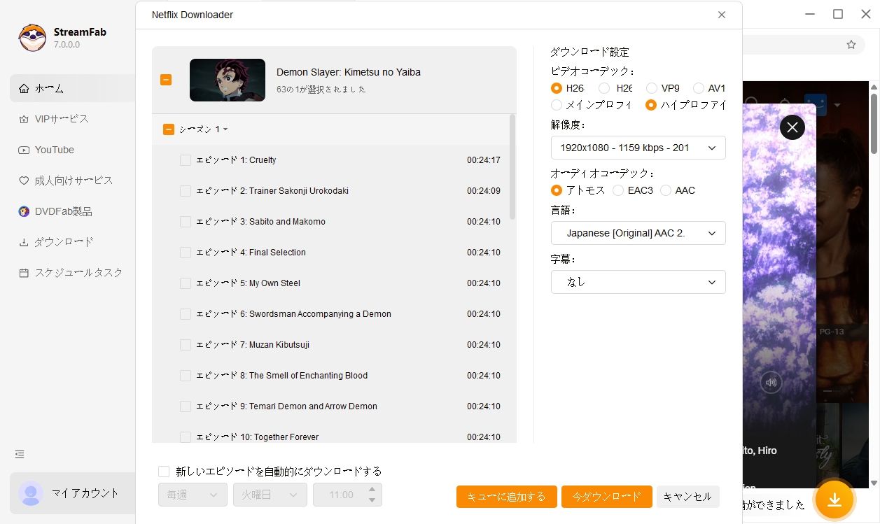Click the Demon Slayer series thumbnail

[227, 80]
